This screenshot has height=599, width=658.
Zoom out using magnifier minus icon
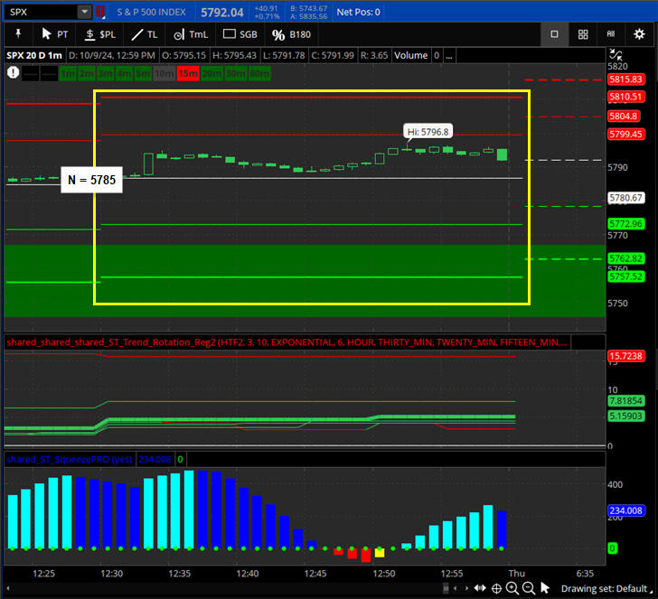tap(530, 588)
